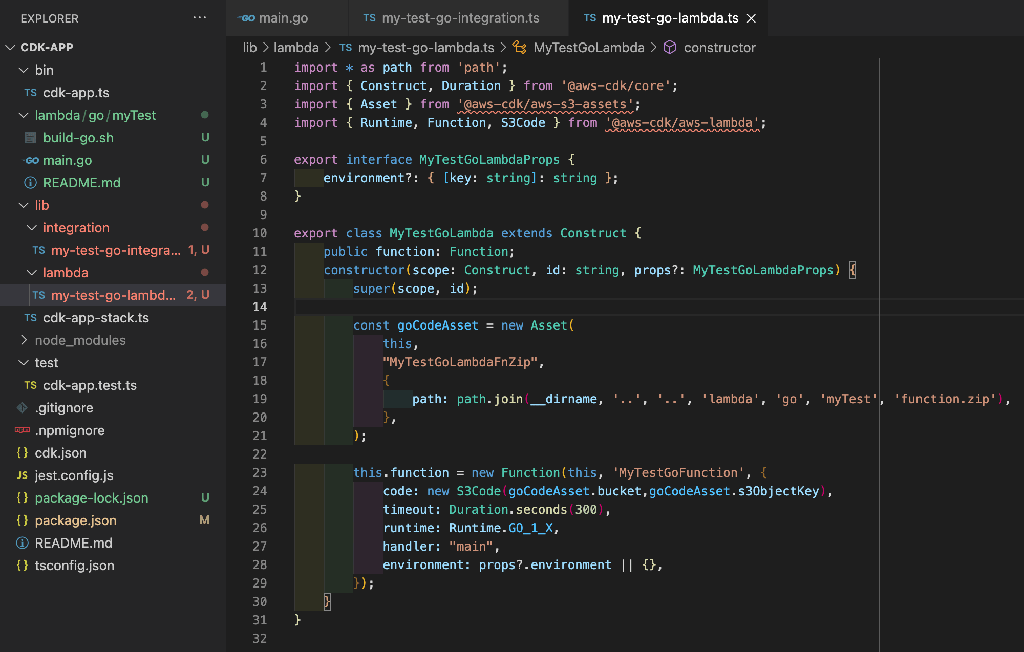
Task: Click the lambda breadcrumb segment
Action: 296,48
